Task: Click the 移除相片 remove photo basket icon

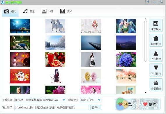Action: point(156,38)
